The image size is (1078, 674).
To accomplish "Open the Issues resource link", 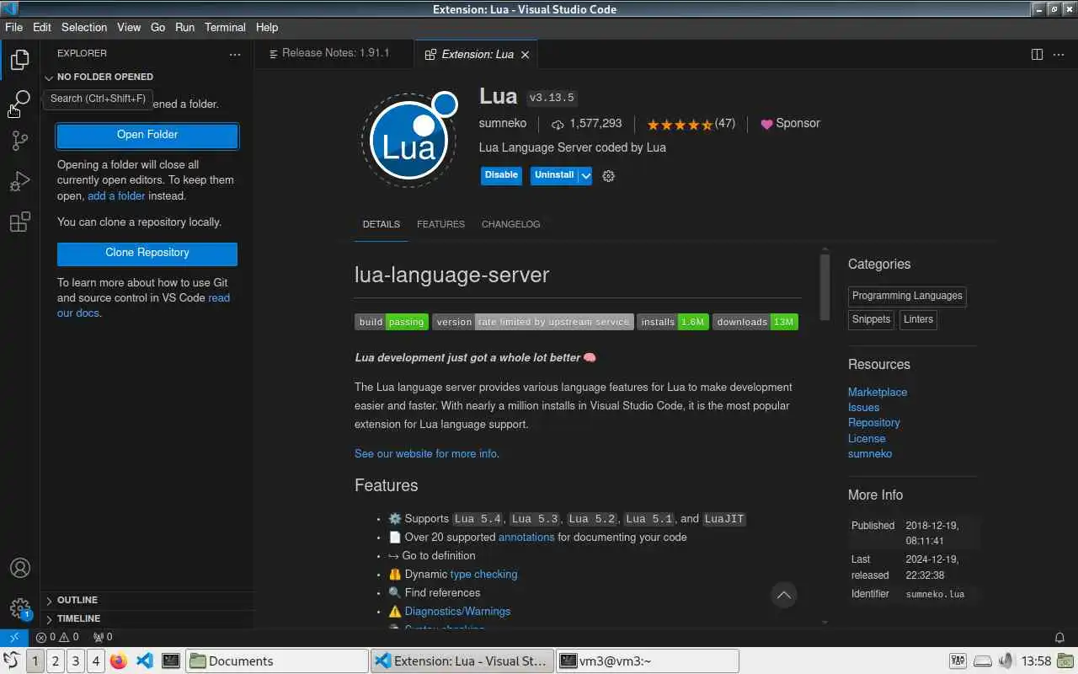I will pos(863,408).
